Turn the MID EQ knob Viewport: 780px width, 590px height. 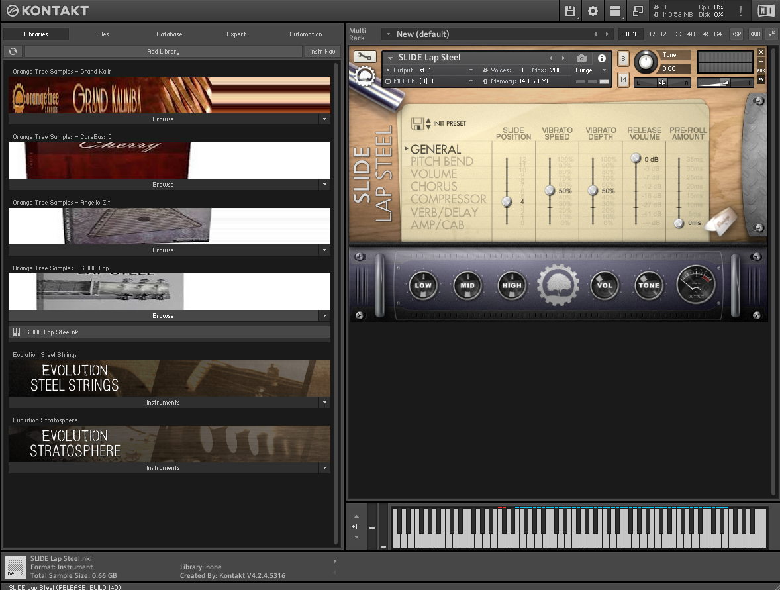click(x=467, y=285)
